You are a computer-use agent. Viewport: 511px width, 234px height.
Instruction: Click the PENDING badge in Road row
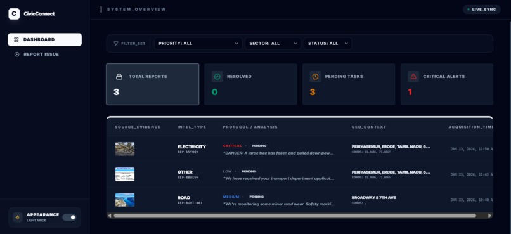tap(257, 197)
